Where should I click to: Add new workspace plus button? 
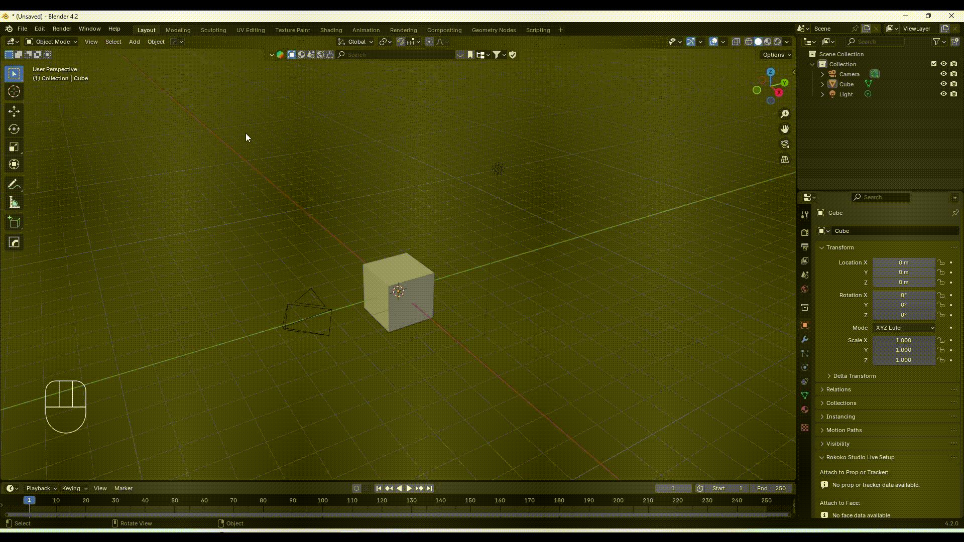coord(560,30)
